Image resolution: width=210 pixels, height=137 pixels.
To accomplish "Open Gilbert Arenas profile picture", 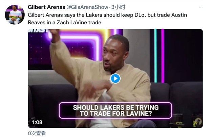I will pyautogui.click(x=15, y=15).
